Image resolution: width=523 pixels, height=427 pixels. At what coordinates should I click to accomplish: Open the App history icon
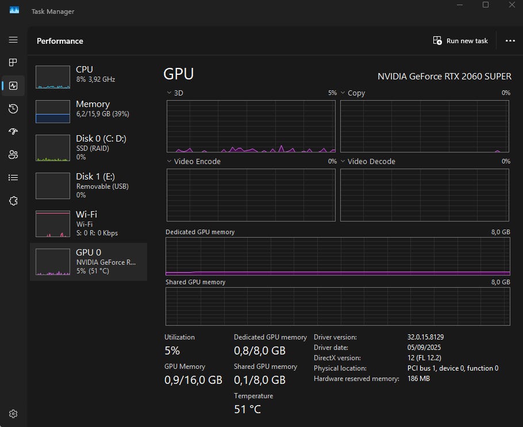(x=13, y=109)
